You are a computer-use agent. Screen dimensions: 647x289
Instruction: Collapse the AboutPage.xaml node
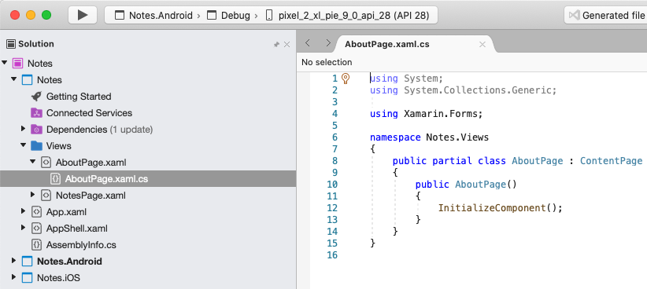click(x=33, y=162)
